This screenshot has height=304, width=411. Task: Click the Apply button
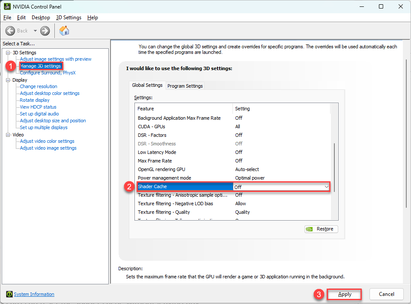345,294
